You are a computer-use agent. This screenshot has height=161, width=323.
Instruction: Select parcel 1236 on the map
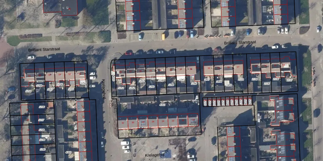[41, 107]
